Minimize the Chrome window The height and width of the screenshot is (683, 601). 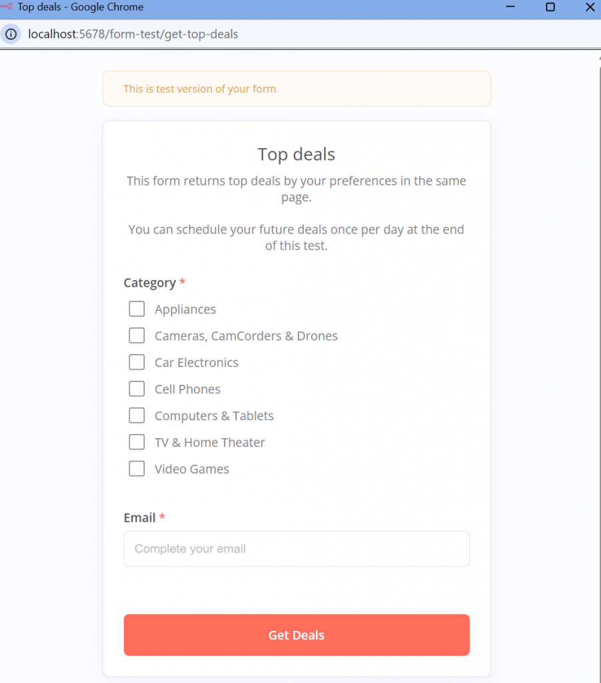click(510, 7)
